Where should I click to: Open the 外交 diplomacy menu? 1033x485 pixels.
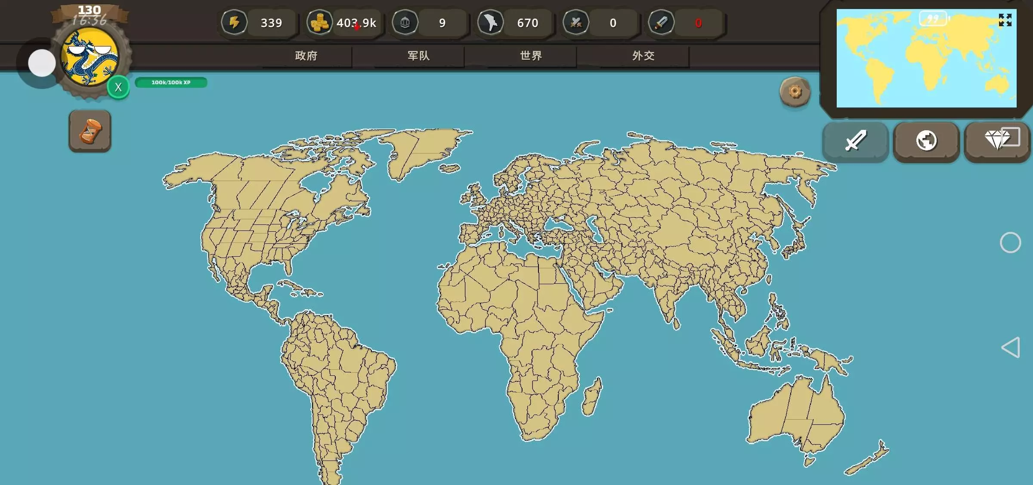point(643,56)
